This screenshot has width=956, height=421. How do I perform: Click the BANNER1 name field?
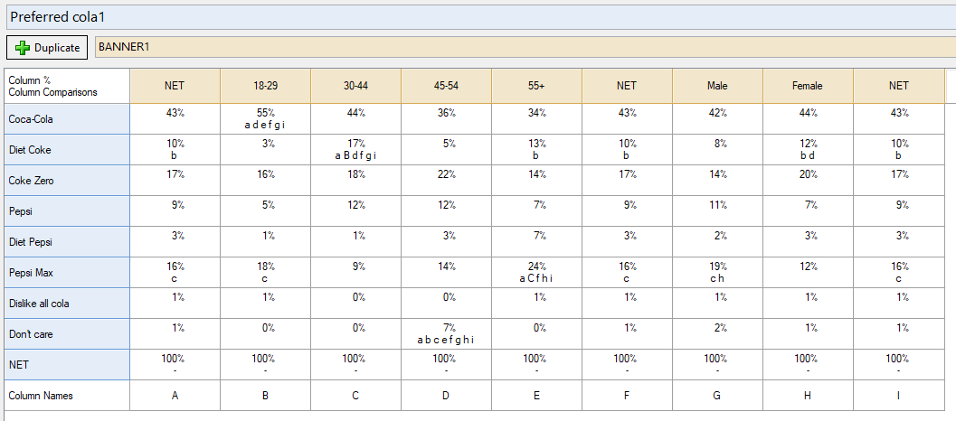tap(525, 47)
